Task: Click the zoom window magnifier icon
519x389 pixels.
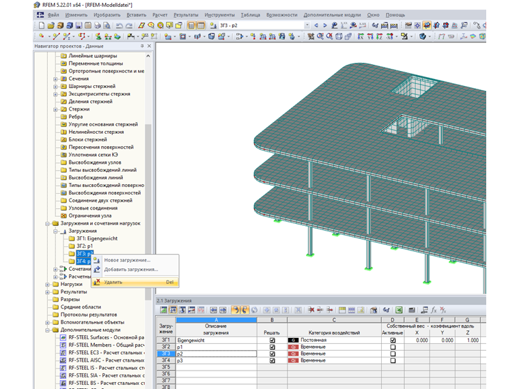Action: (x=320, y=36)
